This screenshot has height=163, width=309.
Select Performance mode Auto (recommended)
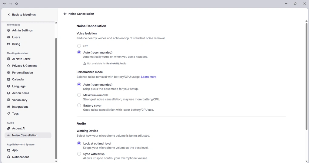(79, 84)
